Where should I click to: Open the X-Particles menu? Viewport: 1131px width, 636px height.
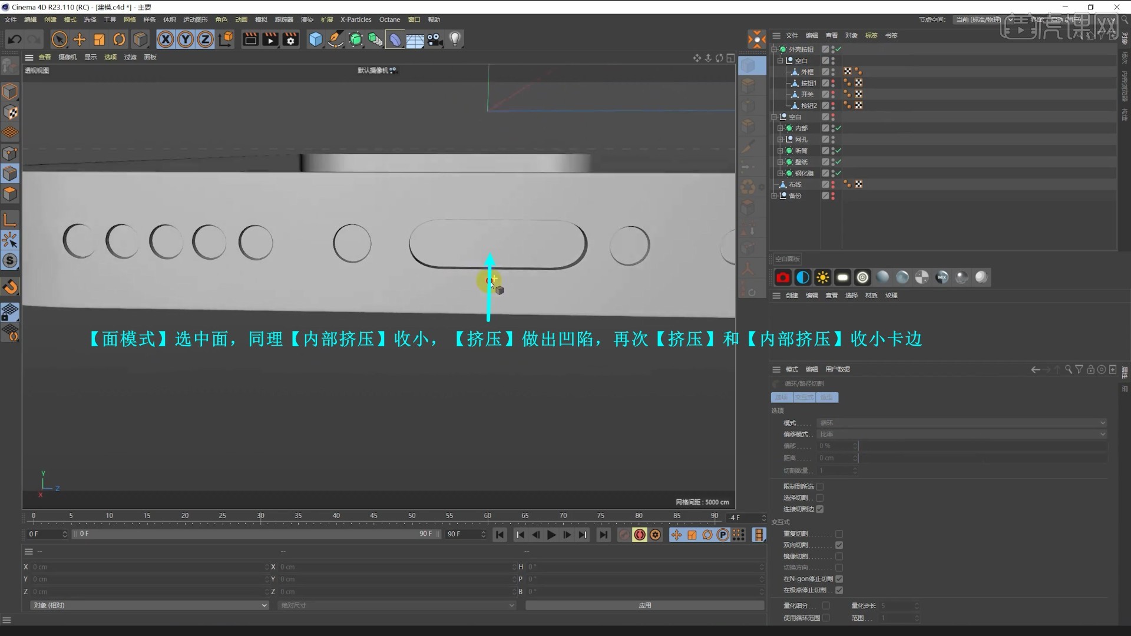pos(355,19)
